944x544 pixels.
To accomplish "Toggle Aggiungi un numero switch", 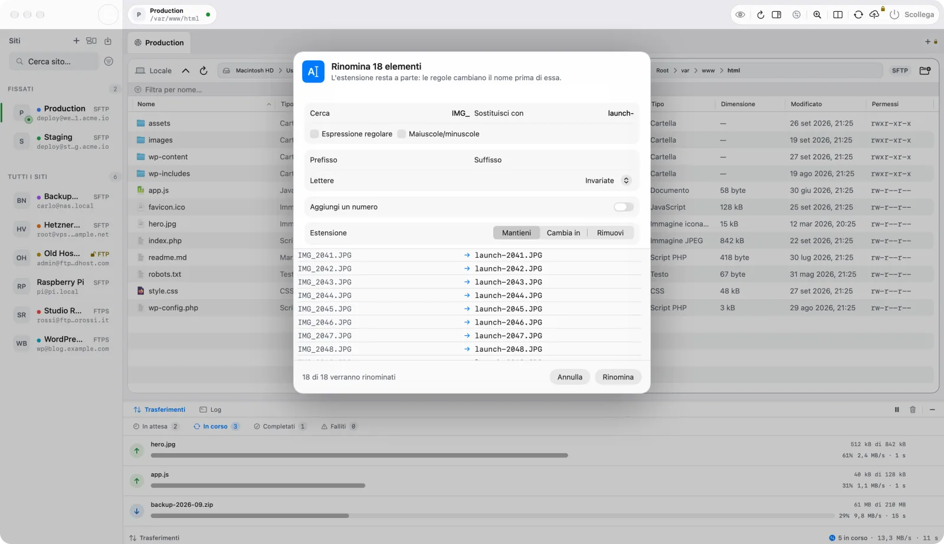I will coord(624,207).
